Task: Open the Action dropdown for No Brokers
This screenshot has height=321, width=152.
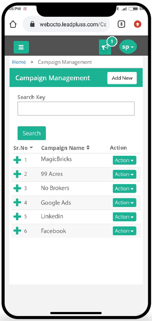Action: point(124,189)
